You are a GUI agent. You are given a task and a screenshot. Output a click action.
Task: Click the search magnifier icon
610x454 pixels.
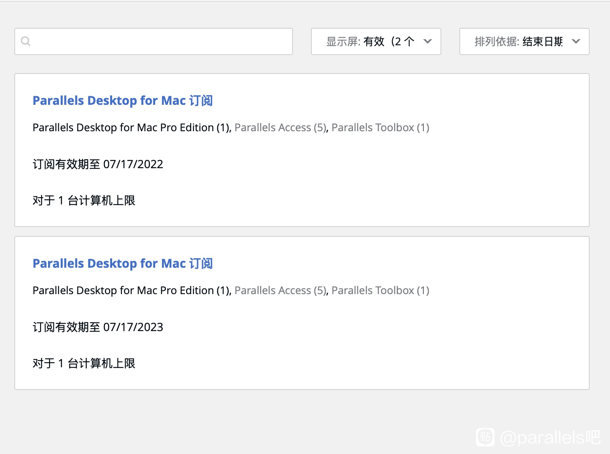[26, 41]
